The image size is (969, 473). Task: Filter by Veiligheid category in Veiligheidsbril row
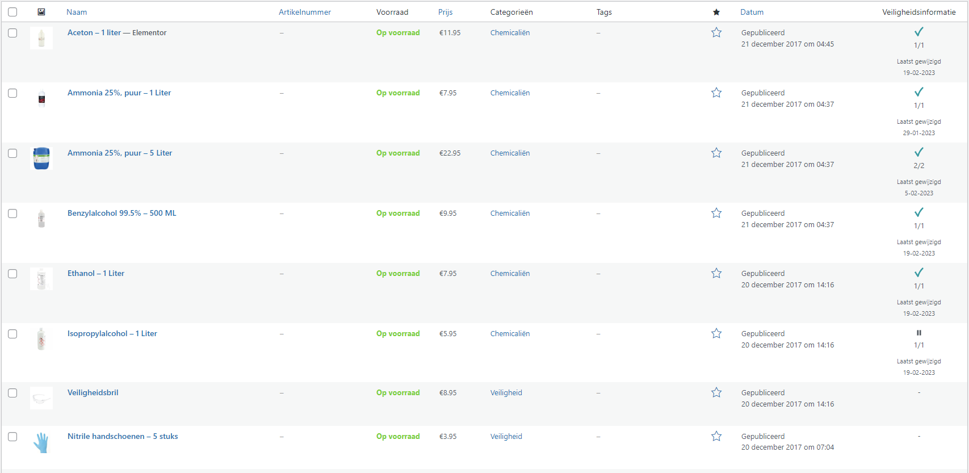(x=506, y=392)
